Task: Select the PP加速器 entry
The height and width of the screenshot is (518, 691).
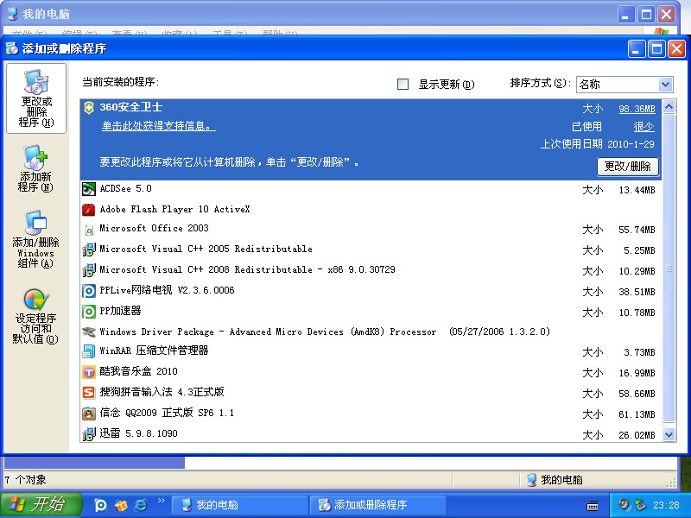Action: coord(371,312)
